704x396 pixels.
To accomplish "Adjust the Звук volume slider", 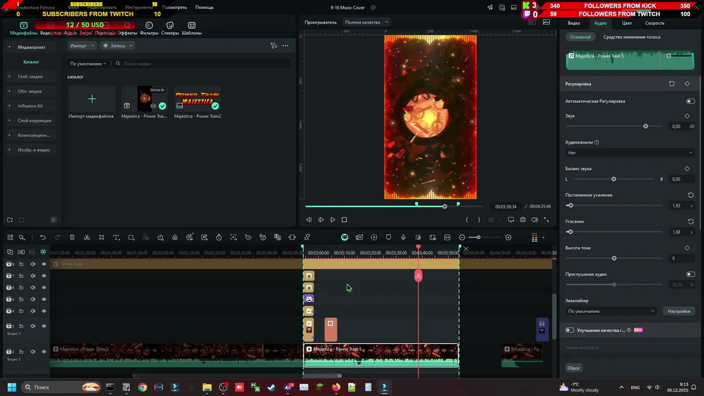I will point(646,127).
